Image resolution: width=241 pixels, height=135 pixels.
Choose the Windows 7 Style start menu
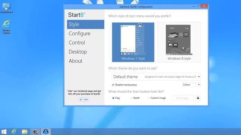pos(133,42)
